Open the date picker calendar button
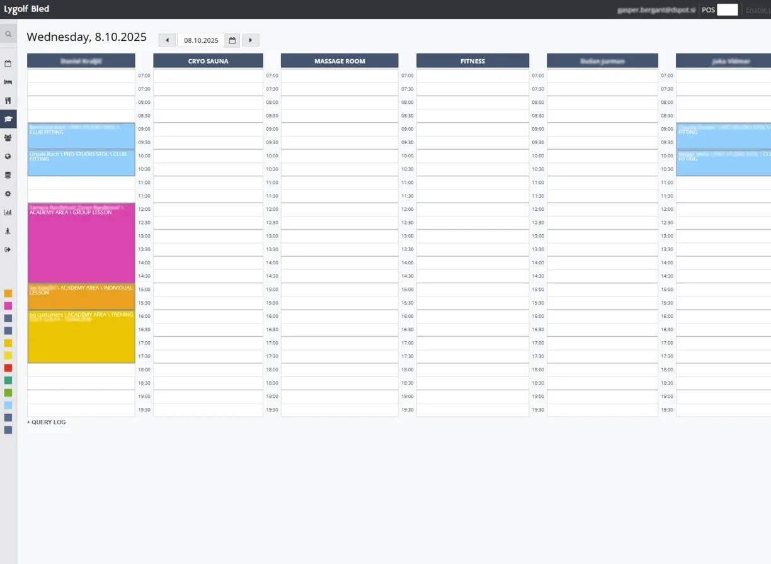This screenshot has height=564, width=771. click(232, 40)
